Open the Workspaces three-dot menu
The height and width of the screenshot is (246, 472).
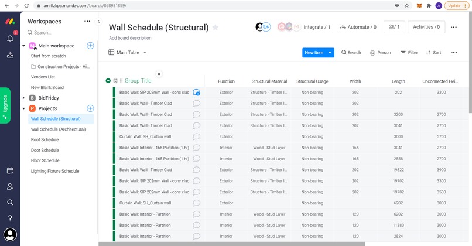point(87,21)
